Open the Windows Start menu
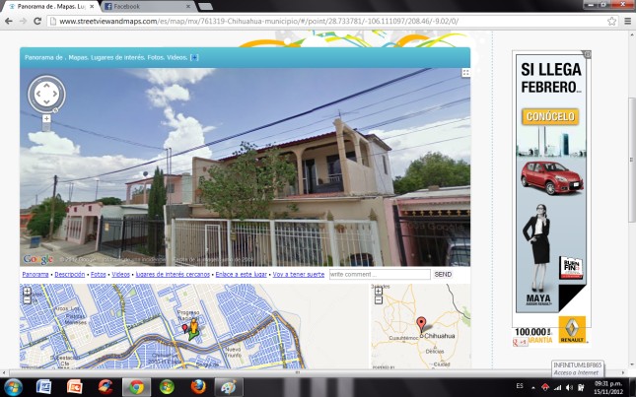Screen dimensions: 636x397 coord(11,386)
